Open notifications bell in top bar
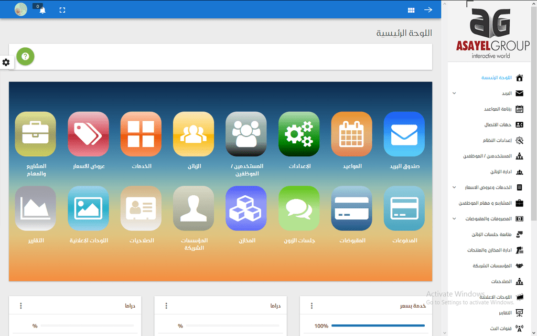 pos(42,10)
